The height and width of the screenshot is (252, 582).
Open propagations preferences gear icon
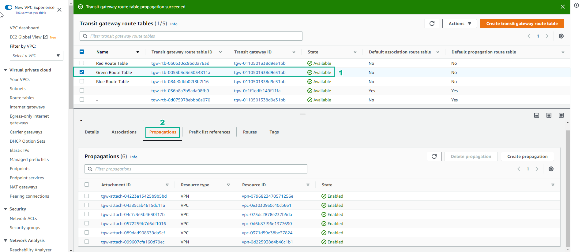(551, 169)
